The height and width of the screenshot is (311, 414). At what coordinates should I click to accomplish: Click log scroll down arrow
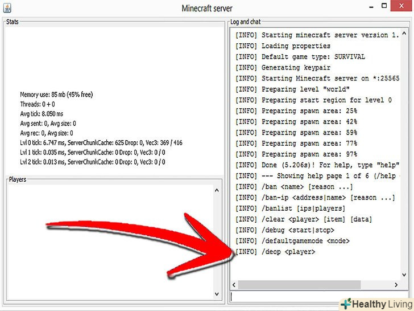click(x=404, y=275)
